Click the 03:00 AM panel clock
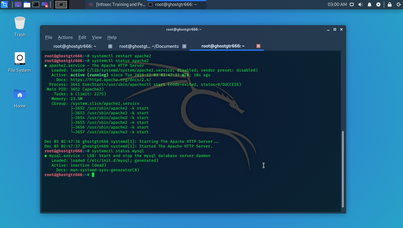The width and height of the screenshot is (403, 228). click(x=337, y=4)
